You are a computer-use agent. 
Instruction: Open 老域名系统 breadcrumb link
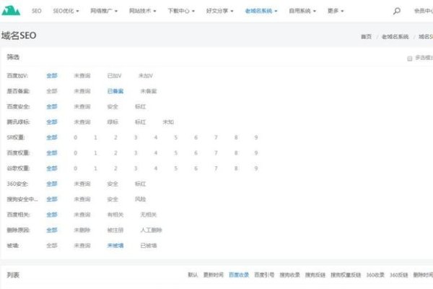pyautogui.click(x=395, y=37)
